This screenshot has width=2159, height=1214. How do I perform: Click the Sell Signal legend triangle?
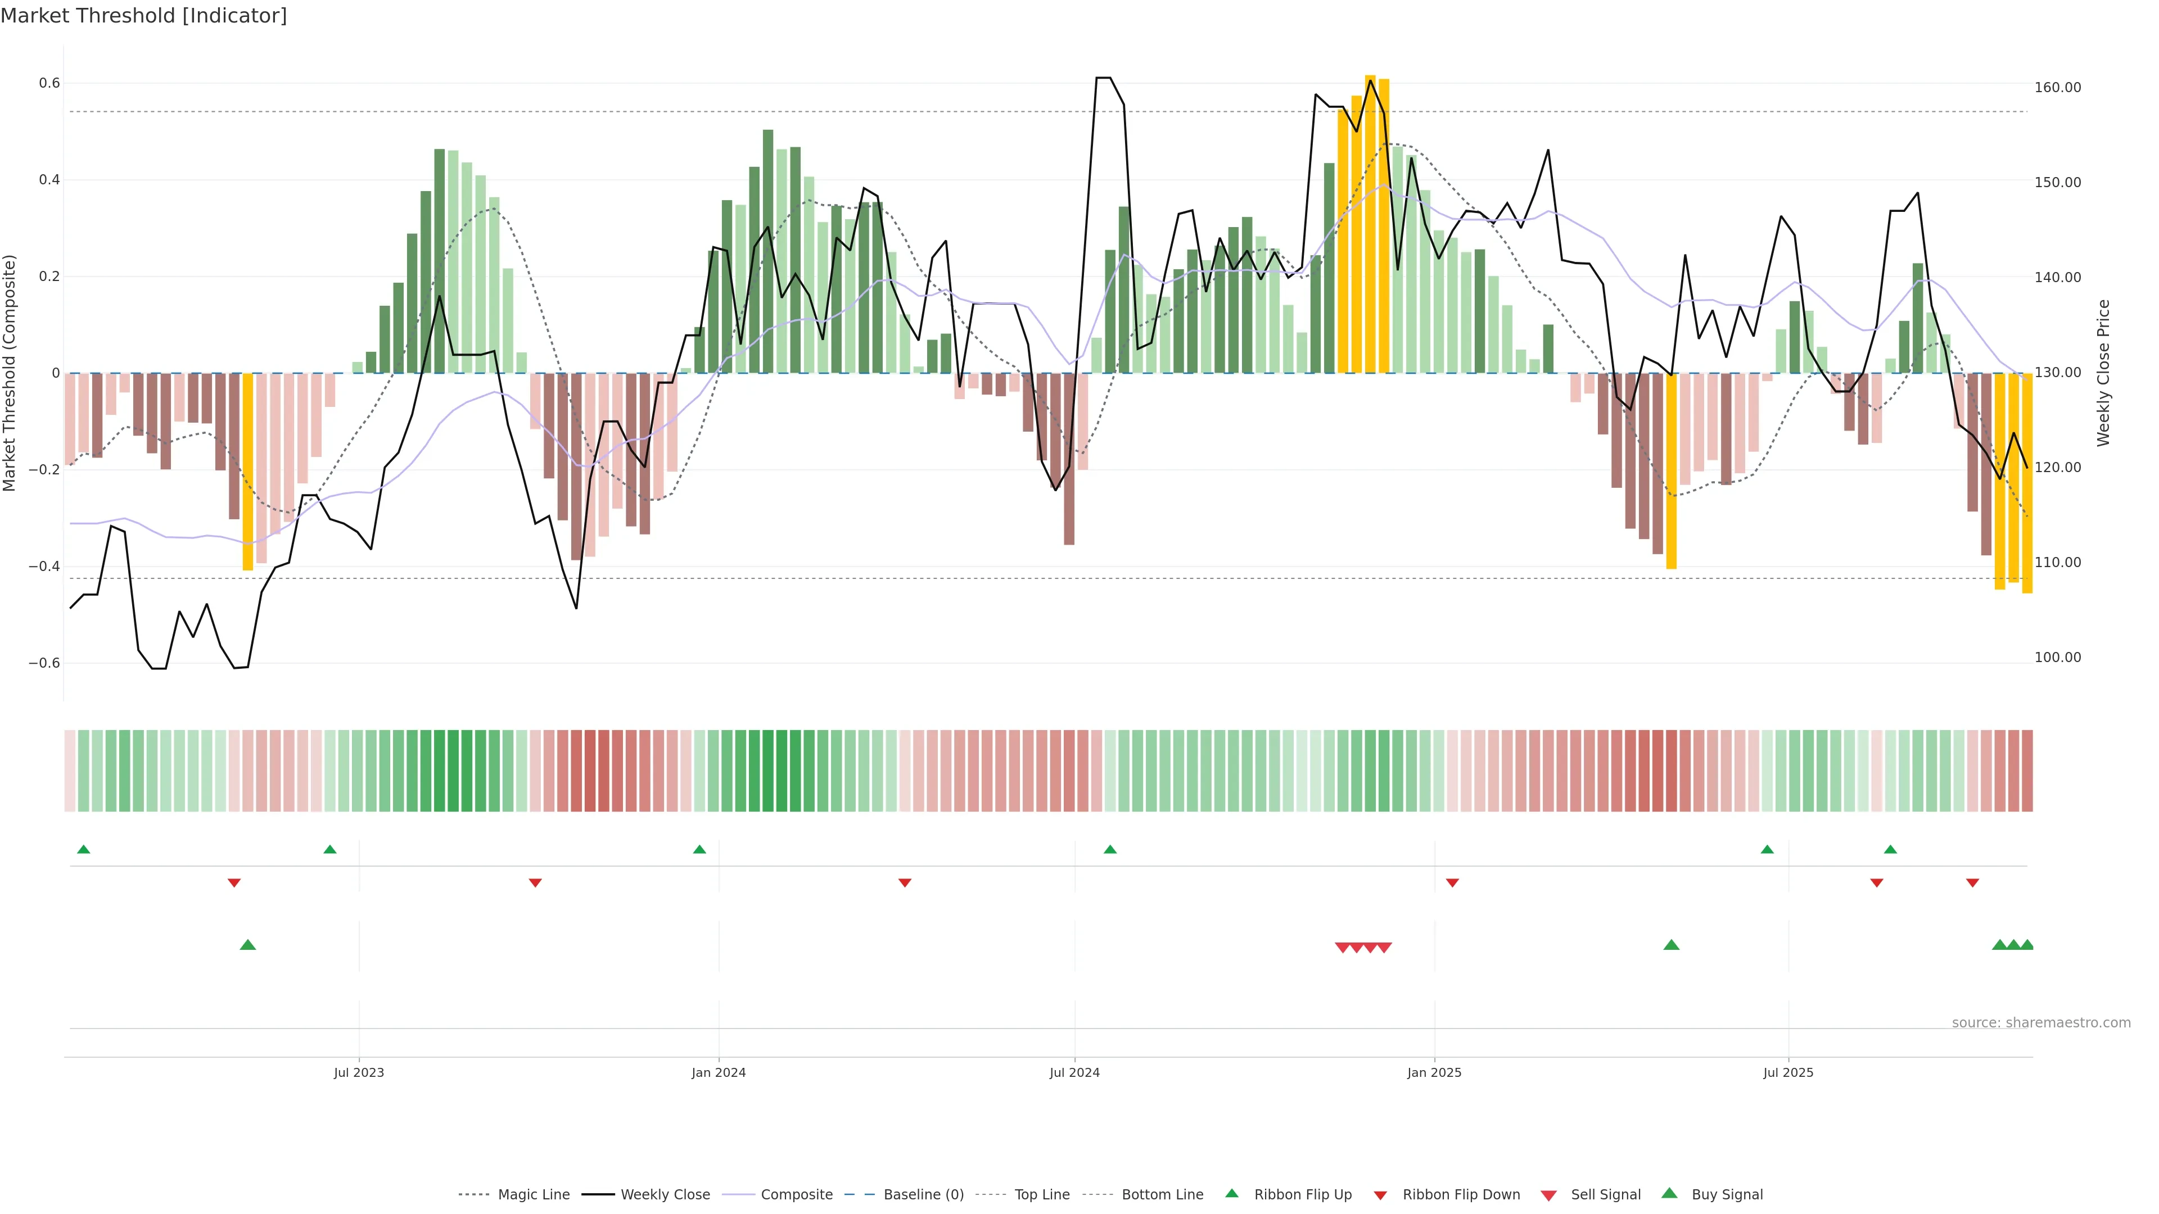click(x=1548, y=1195)
